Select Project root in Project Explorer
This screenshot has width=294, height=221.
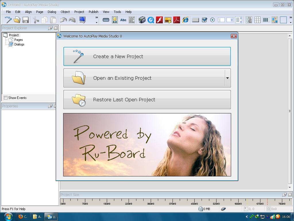14,35
